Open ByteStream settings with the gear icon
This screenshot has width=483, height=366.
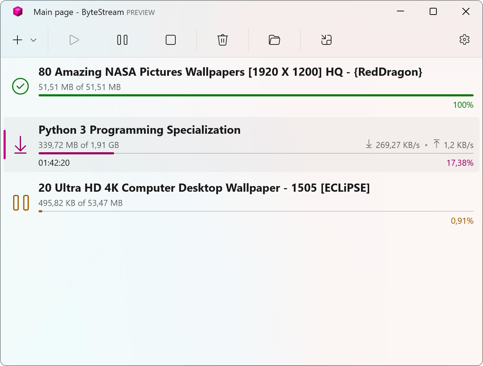coord(464,40)
